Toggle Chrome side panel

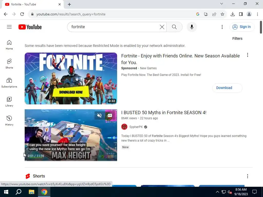[x=241, y=14]
